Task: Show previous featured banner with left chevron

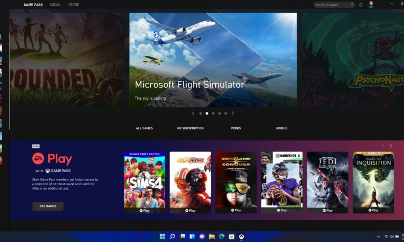Action: tap(193, 113)
